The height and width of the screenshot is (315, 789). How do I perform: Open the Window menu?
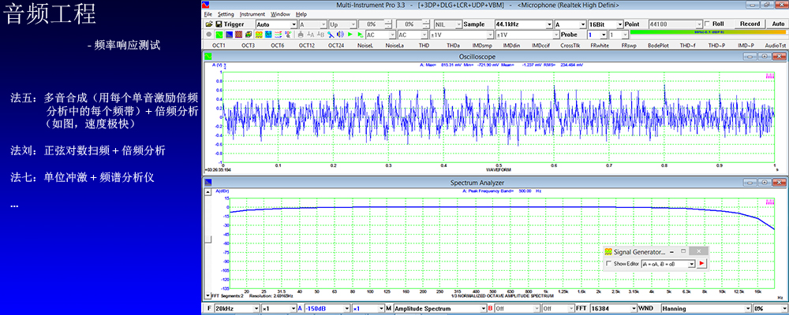click(x=280, y=14)
